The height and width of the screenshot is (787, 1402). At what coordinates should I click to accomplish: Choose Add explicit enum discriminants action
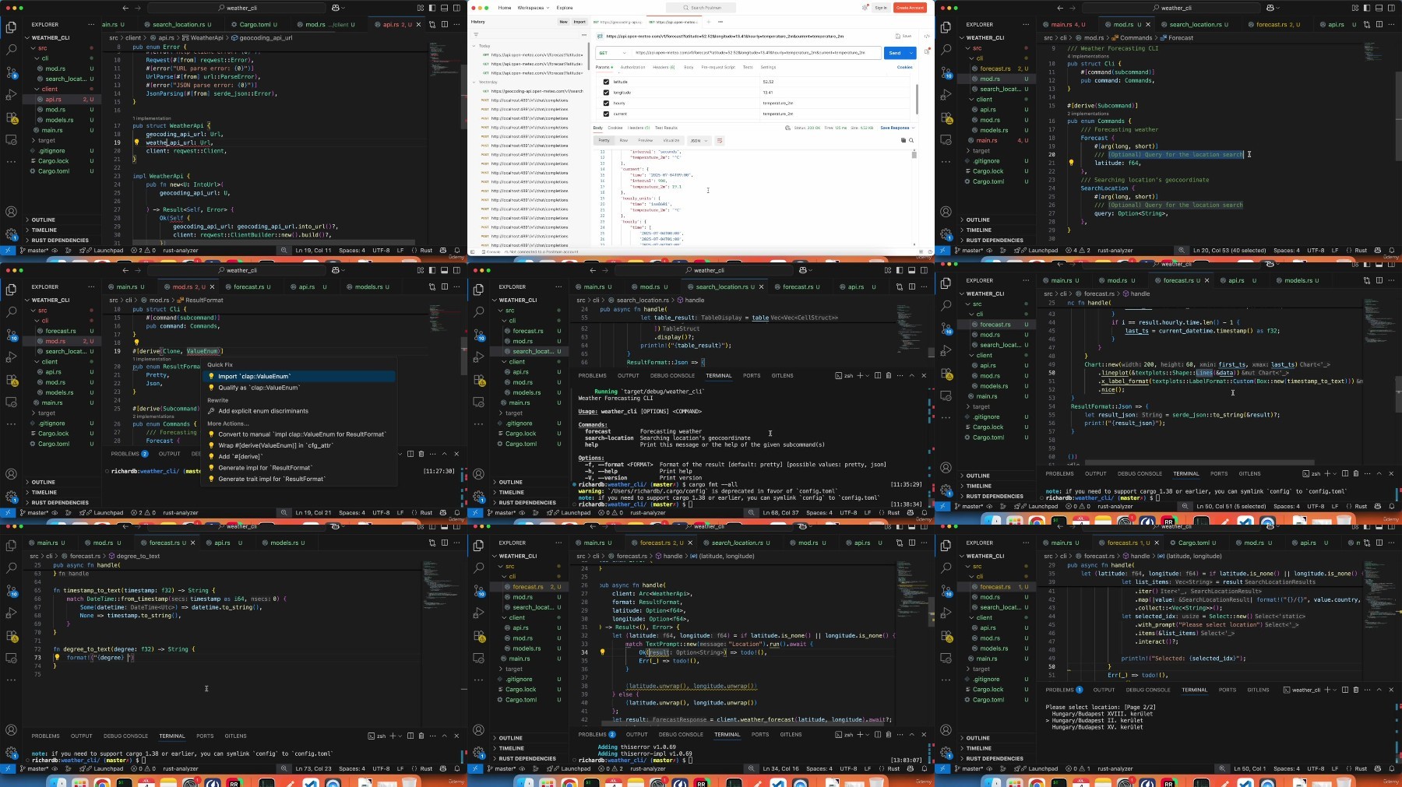click(x=263, y=411)
